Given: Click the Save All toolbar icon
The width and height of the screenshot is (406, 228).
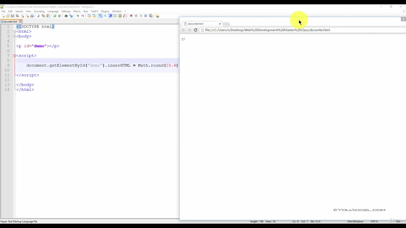Looking at the screenshot, I should tap(17, 16).
